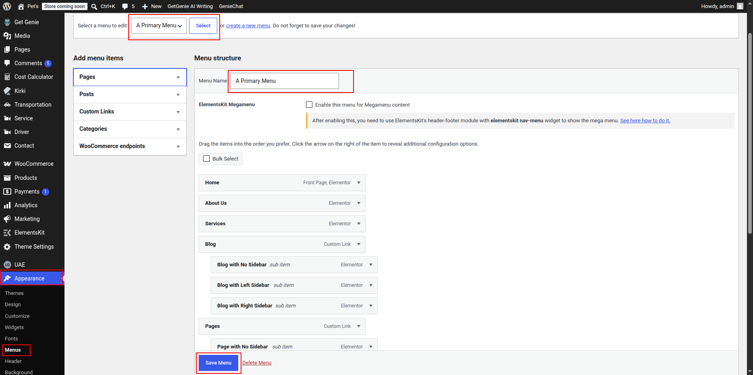Viewport: 753px width, 375px height.
Task: Open GetGenie AI Writing in admin bar
Action: tap(190, 6)
